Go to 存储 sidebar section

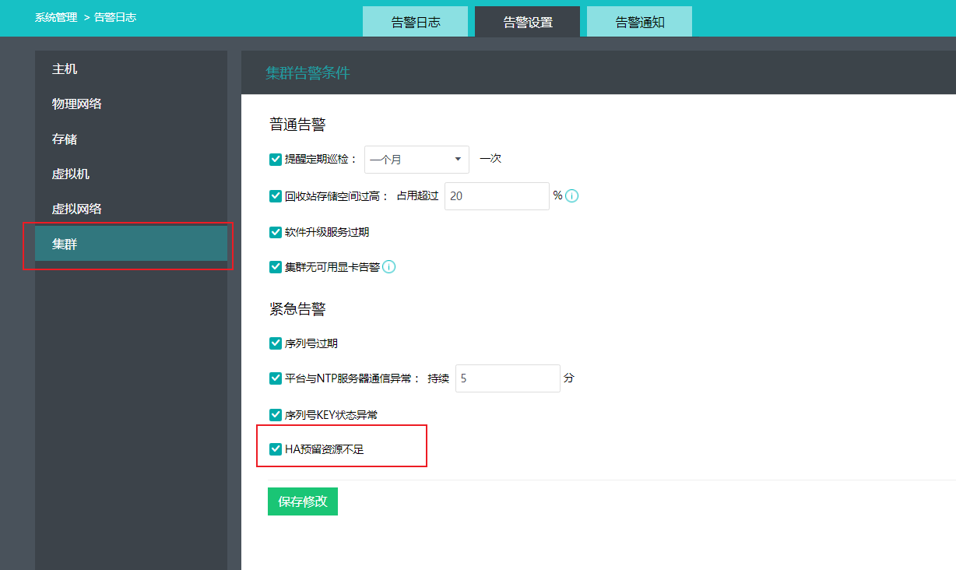131,139
